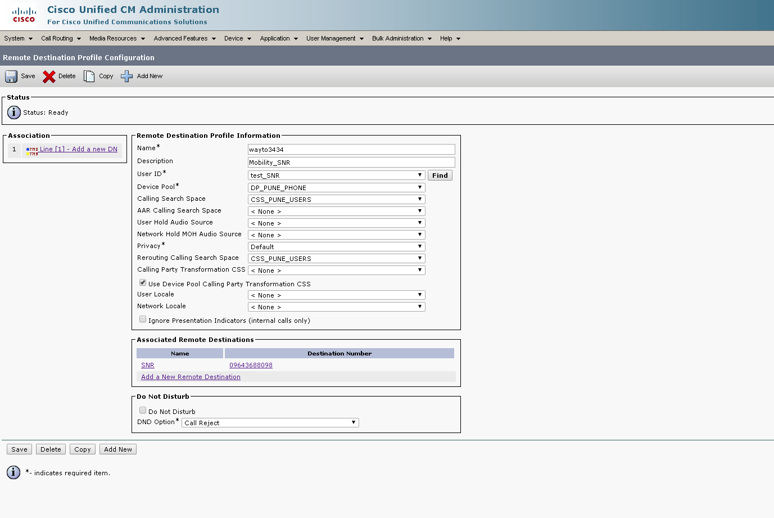Open the DND Option dropdown
The width and height of the screenshot is (774, 518).
(270, 423)
